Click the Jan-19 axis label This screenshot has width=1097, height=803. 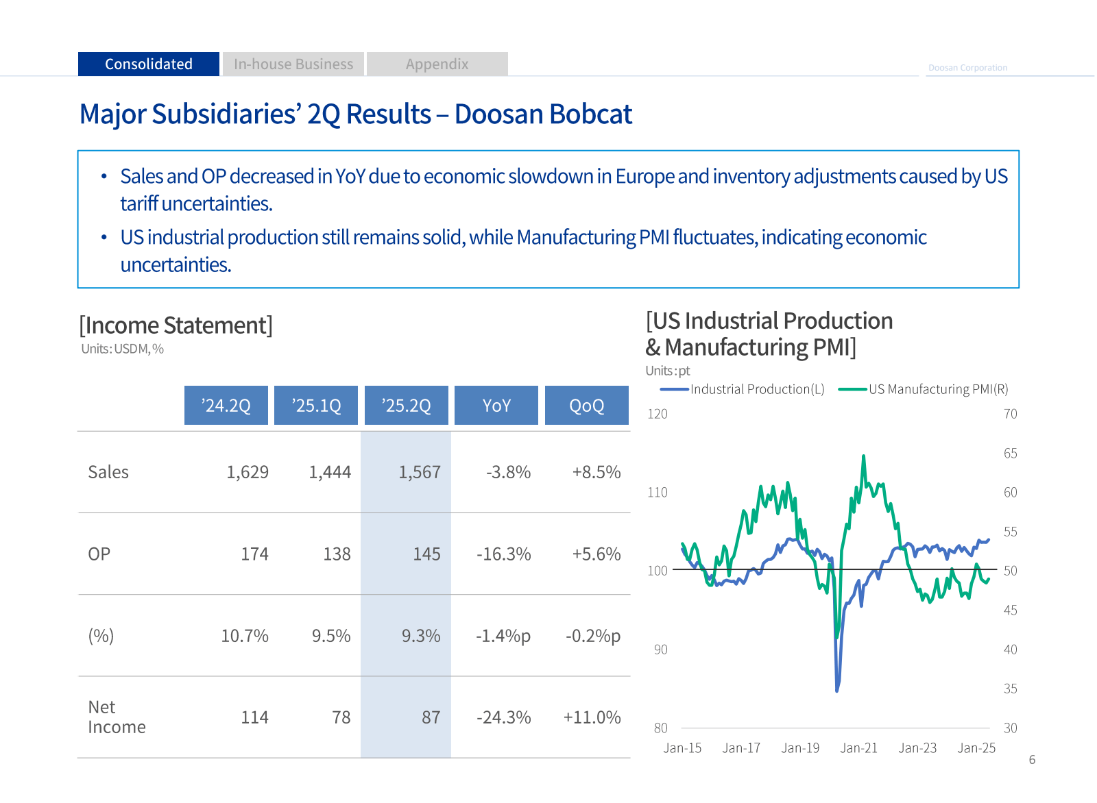(800, 748)
